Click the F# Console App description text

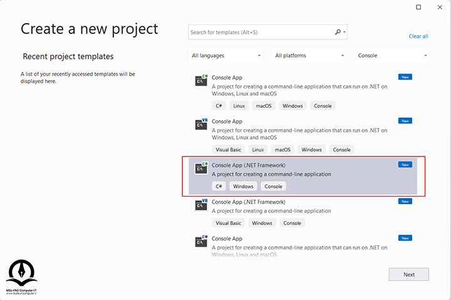pos(299,251)
